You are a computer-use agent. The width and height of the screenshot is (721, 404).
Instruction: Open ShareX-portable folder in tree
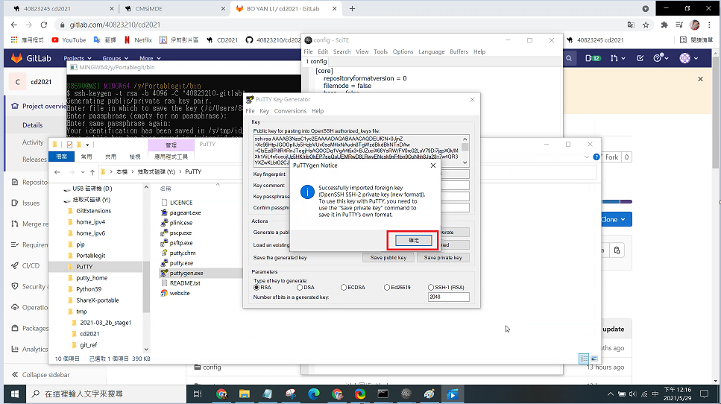[x=98, y=300]
